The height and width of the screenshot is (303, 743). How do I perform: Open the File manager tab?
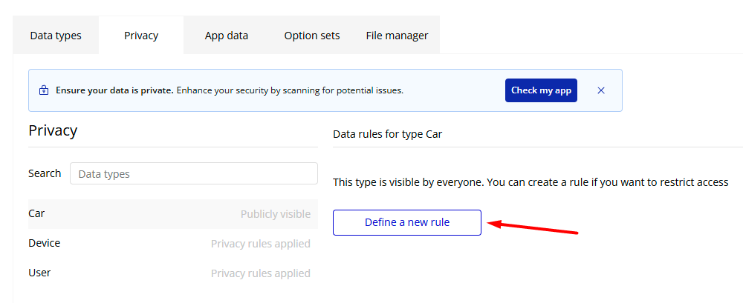click(x=397, y=36)
